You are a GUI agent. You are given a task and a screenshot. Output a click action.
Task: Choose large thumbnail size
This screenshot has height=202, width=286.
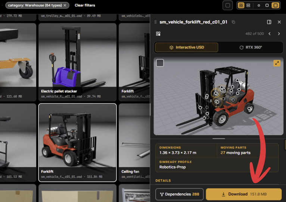276,5
